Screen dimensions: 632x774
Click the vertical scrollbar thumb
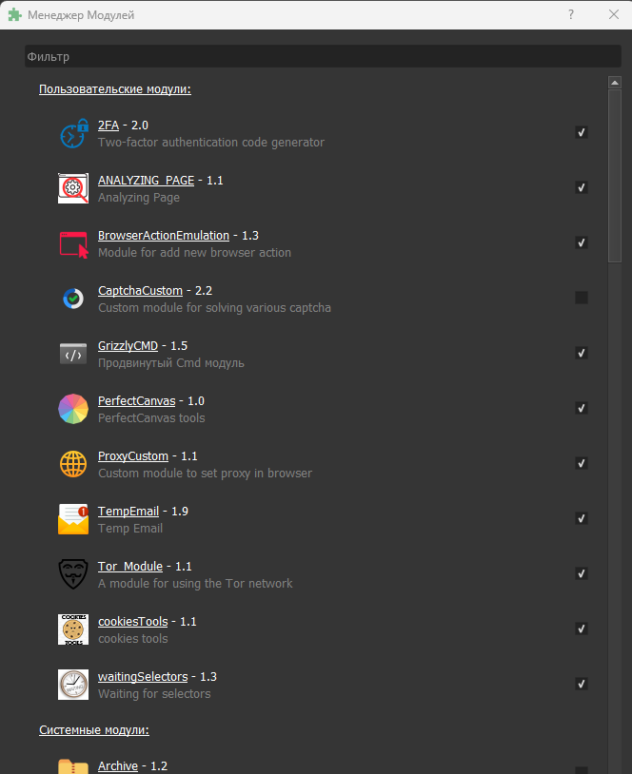click(x=615, y=176)
